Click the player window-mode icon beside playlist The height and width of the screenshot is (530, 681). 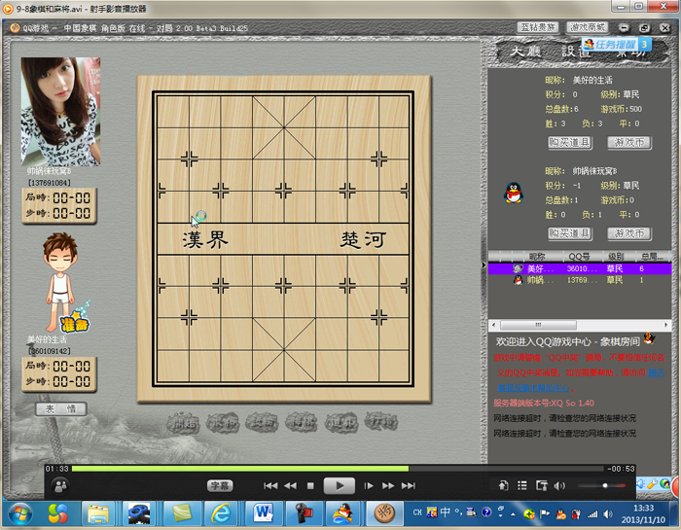pos(542,485)
